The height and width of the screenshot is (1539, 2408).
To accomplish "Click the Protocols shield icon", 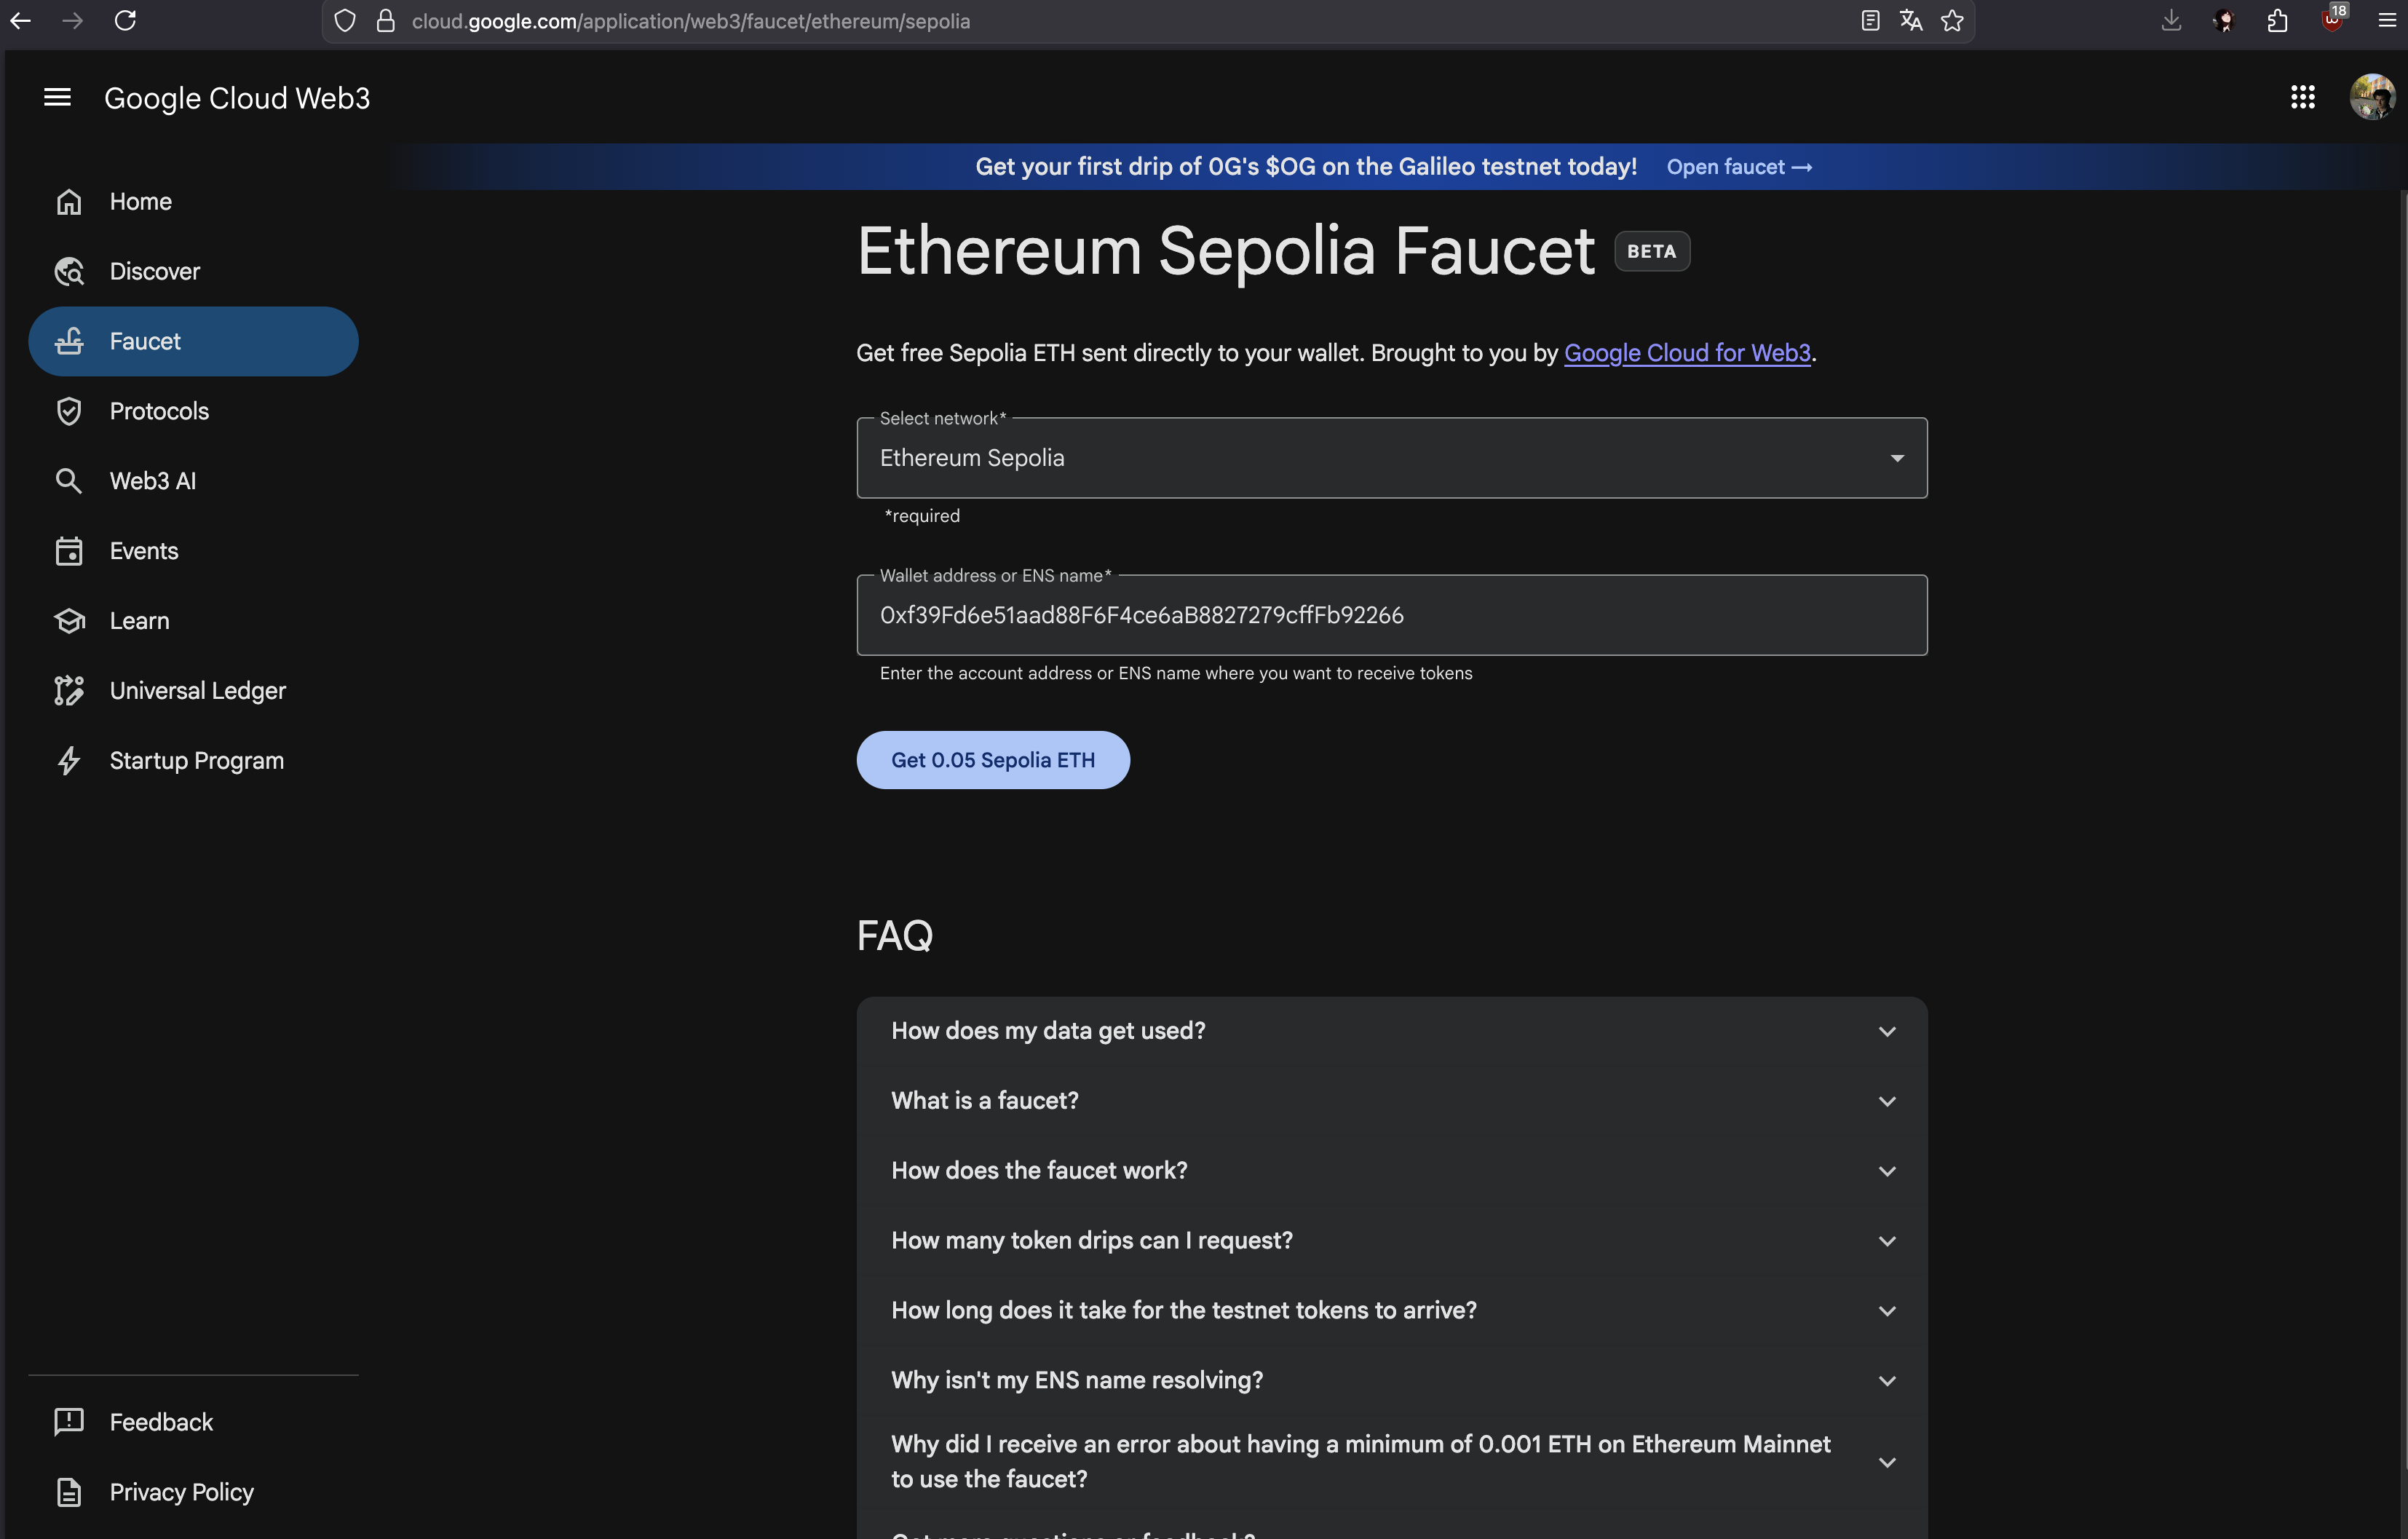I will 68,410.
